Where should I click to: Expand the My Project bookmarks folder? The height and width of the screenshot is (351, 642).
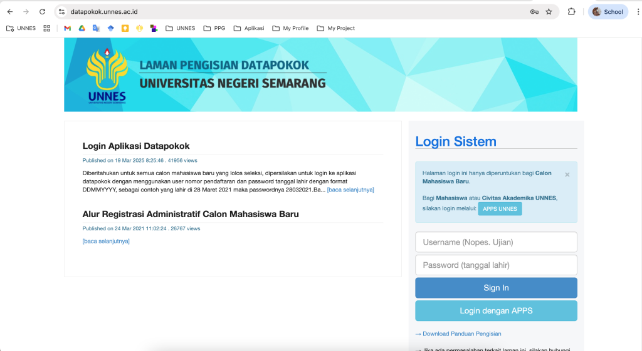(x=335, y=28)
